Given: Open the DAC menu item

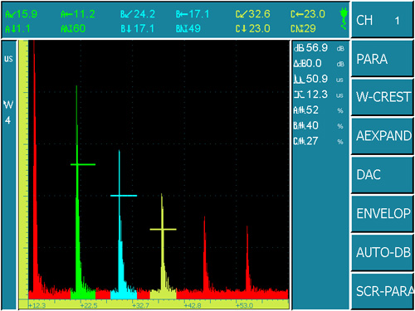Looking at the screenshot, I should coord(382,175).
